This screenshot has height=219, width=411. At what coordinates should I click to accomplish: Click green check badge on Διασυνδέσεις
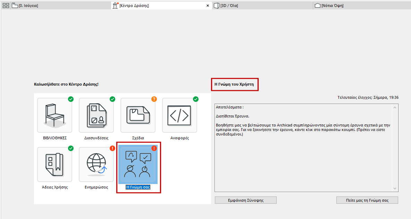(x=112, y=99)
